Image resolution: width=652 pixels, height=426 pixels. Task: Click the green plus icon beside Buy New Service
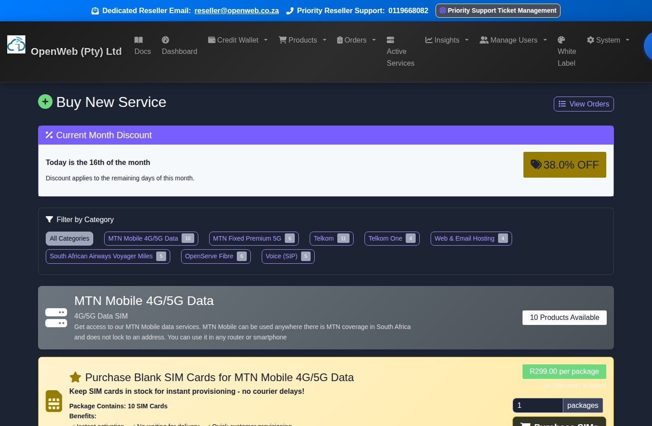click(x=45, y=102)
